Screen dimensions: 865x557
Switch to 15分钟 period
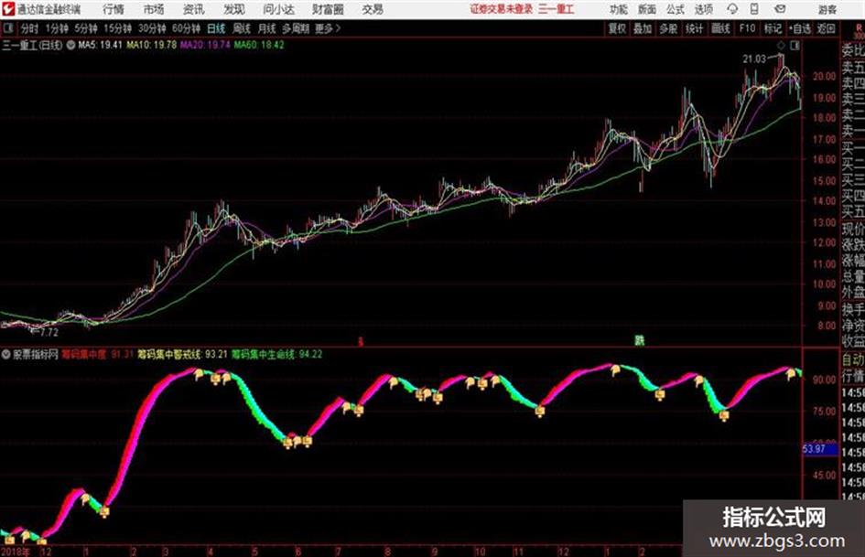pos(118,28)
